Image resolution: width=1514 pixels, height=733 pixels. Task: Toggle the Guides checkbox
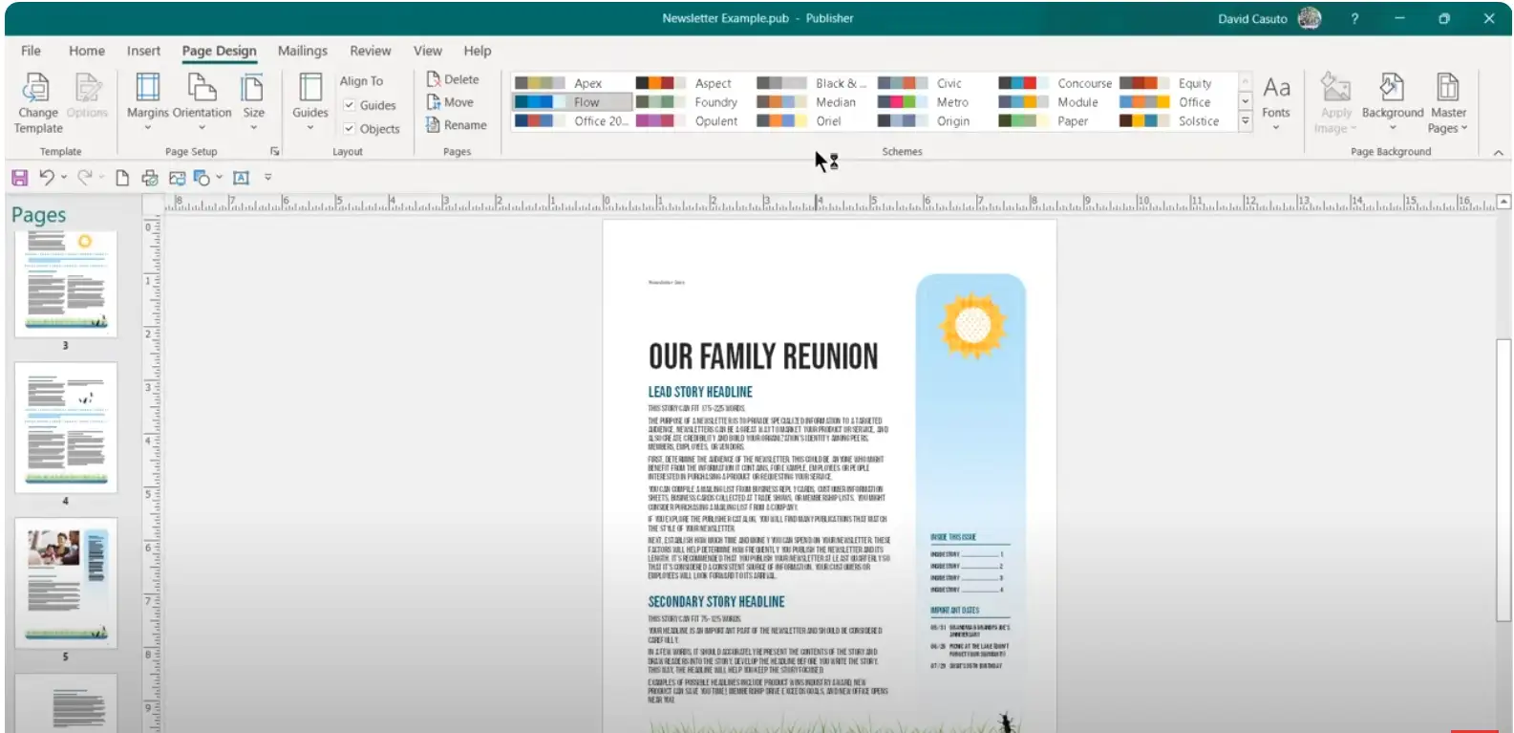[x=350, y=105]
